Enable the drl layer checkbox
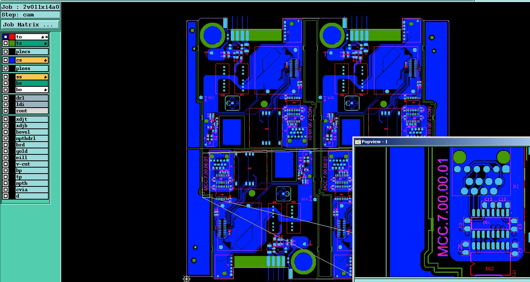Viewport: 530px width, 282px height. pos(6,98)
